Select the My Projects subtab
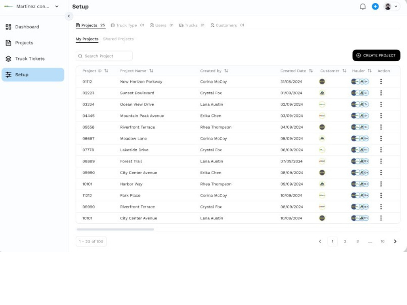 (87, 39)
